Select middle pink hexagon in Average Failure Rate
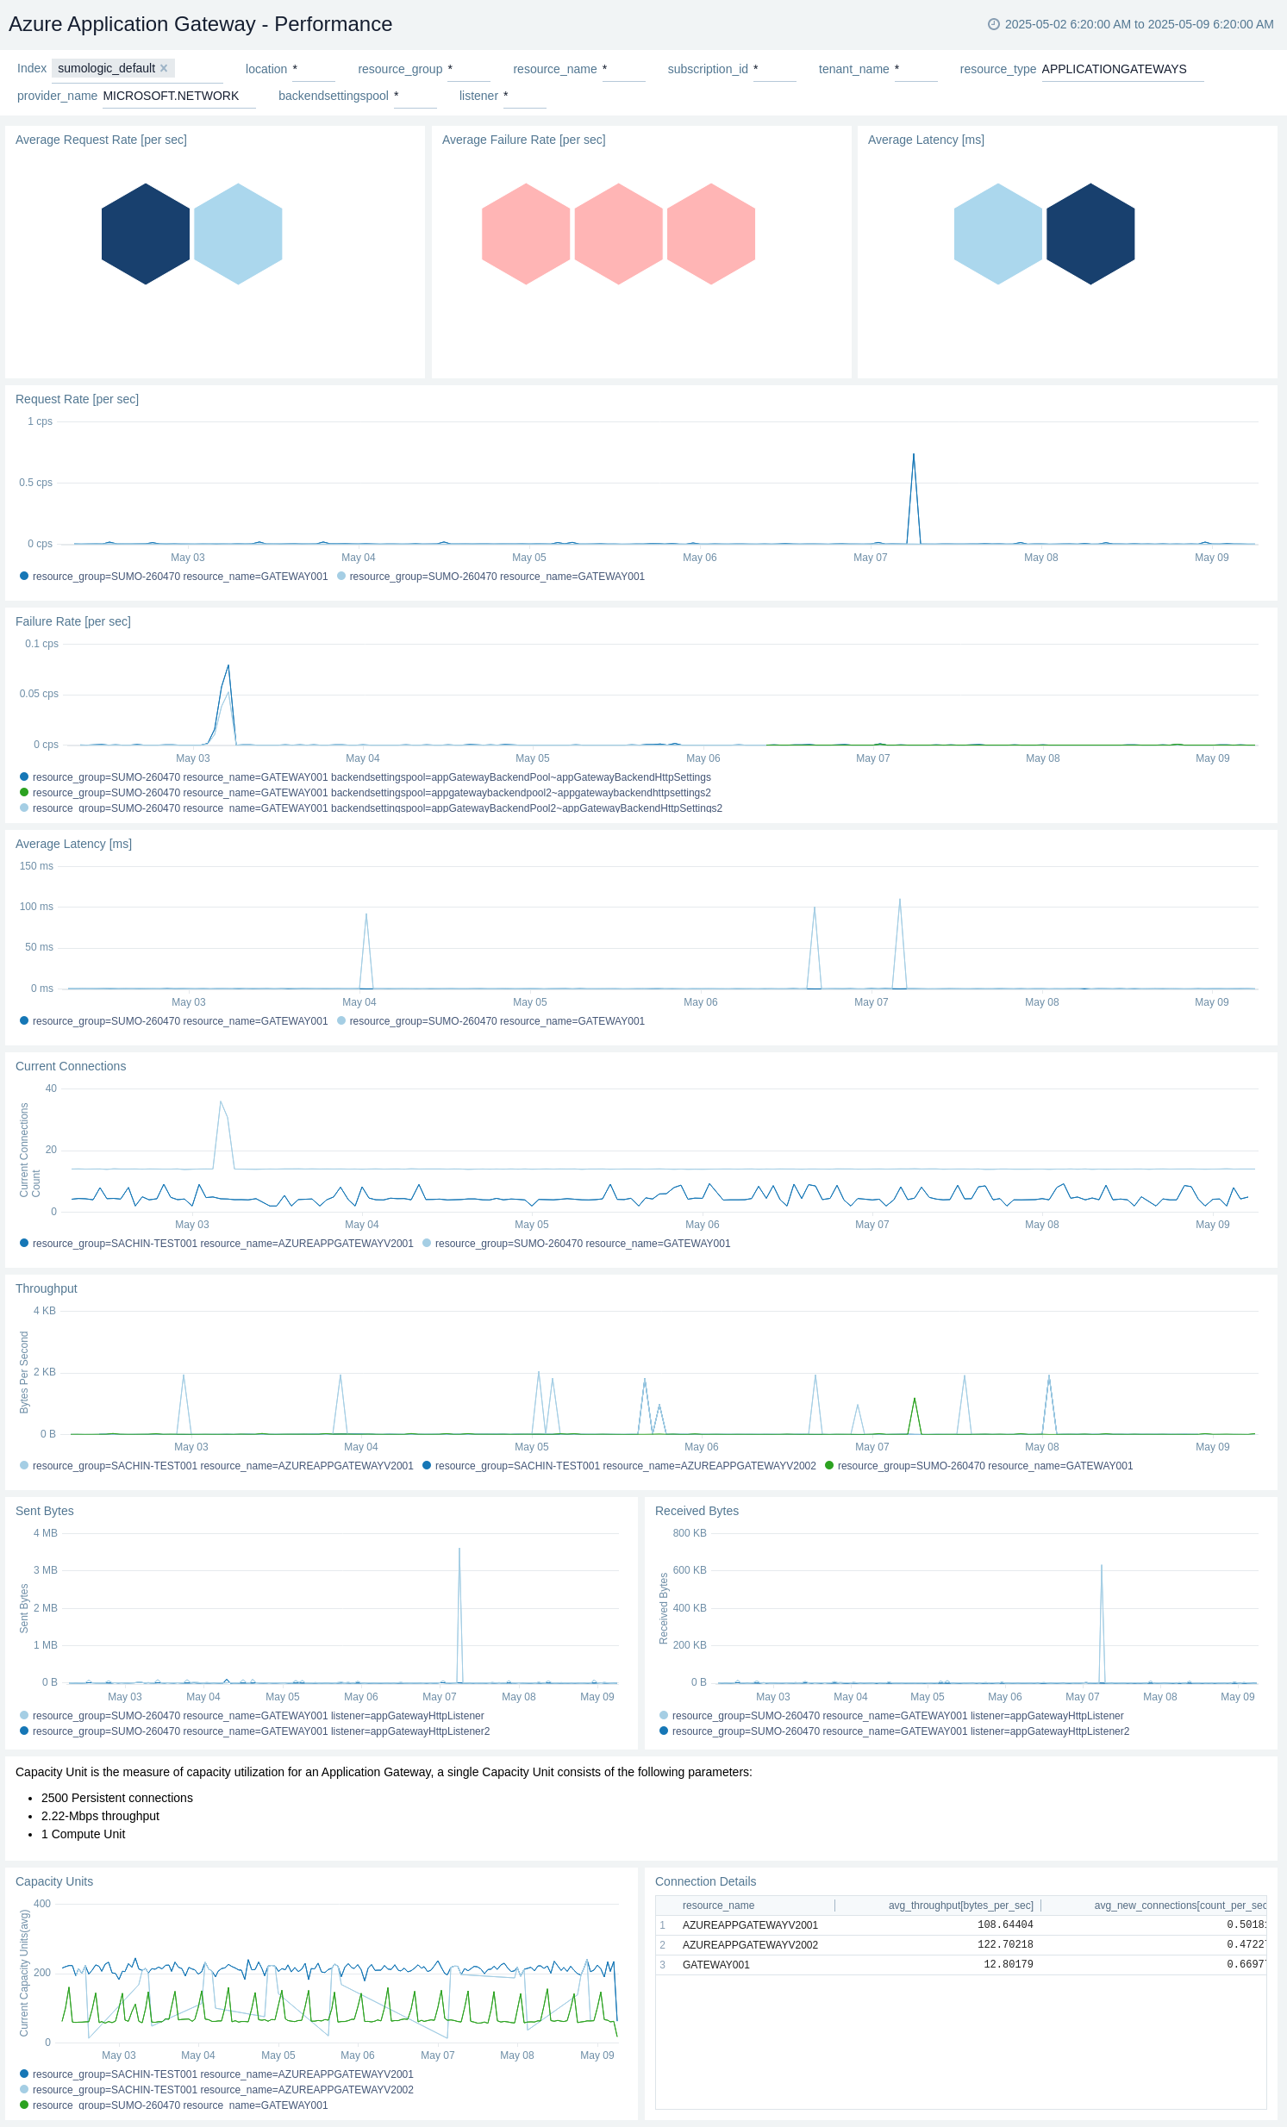 [618, 234]
